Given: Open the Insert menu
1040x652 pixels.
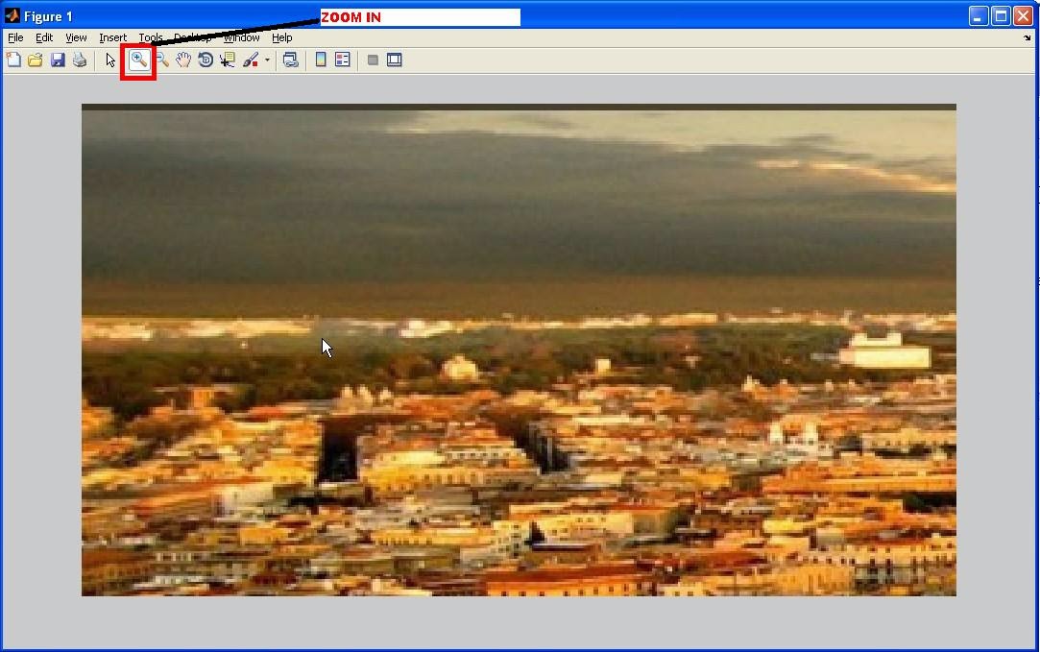Looking at the screenshot, I should (x=112, y=37).
